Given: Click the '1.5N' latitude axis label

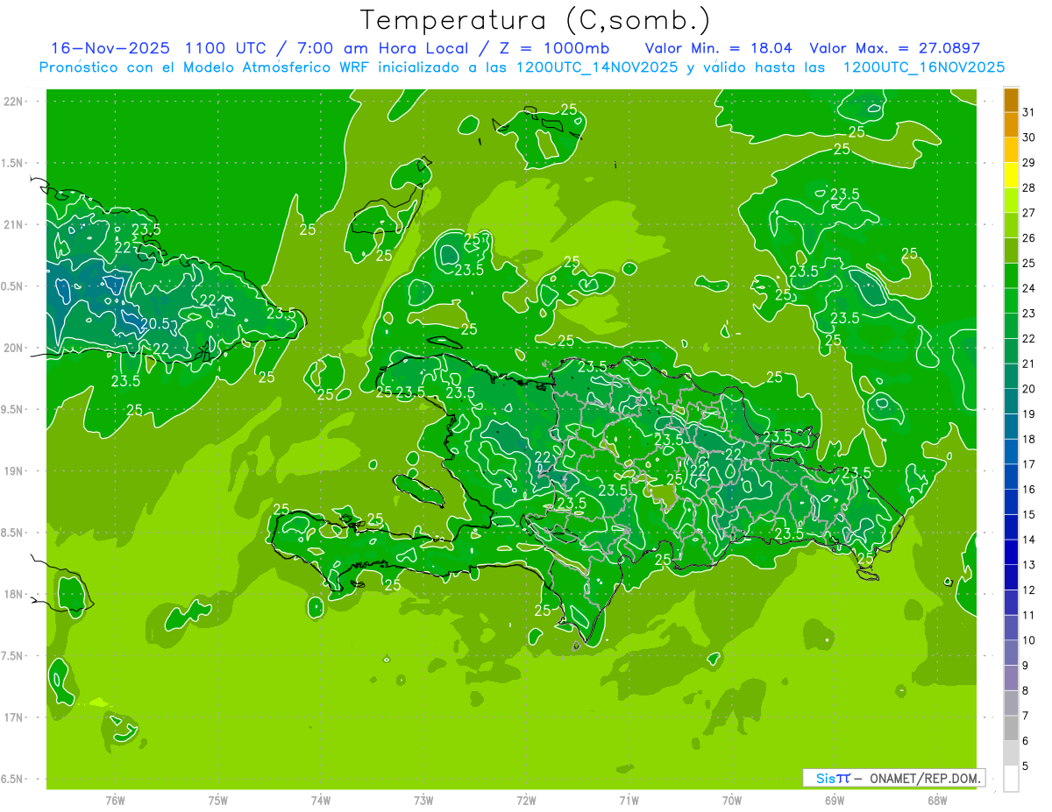Looking at the screenshot, I should point(12,163).
